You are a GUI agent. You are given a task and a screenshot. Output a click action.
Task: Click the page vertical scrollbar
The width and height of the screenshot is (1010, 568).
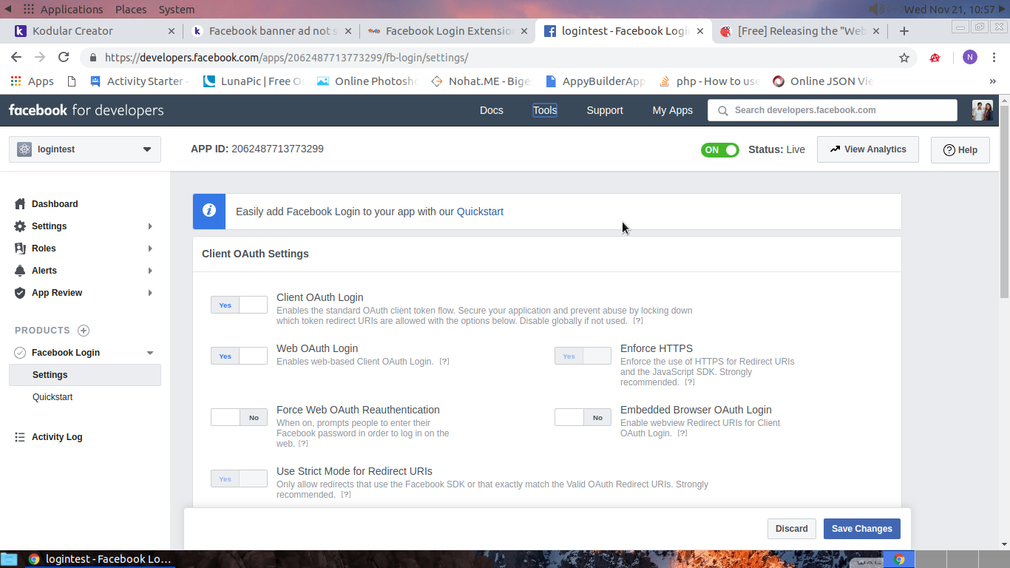pyautogui.click(x=1004, y=202)
